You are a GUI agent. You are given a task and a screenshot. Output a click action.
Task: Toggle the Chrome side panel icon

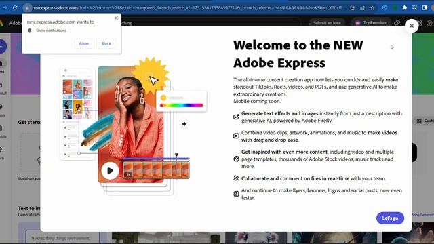tap(425, 7)
